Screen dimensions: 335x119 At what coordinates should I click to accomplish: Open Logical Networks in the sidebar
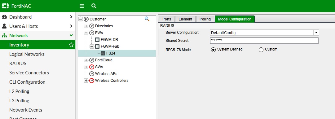pos(27,54)
